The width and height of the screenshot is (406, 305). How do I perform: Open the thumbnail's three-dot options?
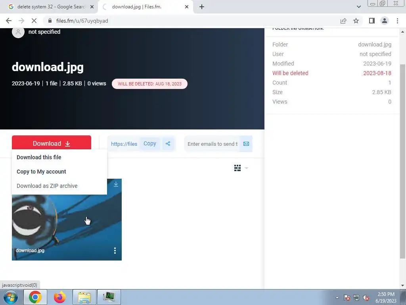coord(115,250)
